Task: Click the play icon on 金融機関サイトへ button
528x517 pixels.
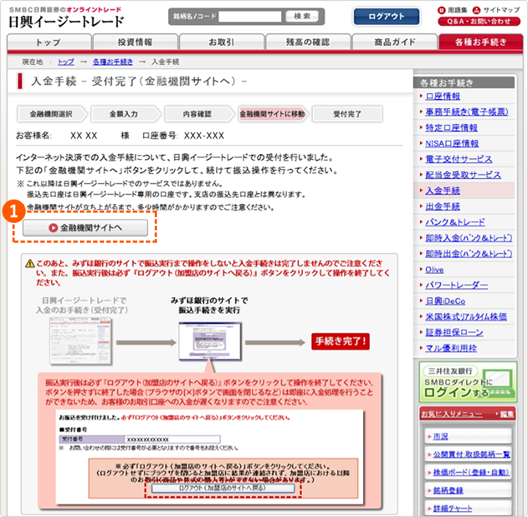Action: pos(53,228)
